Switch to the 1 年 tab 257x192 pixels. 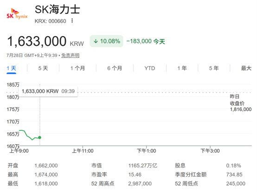(x=182, y=68)
